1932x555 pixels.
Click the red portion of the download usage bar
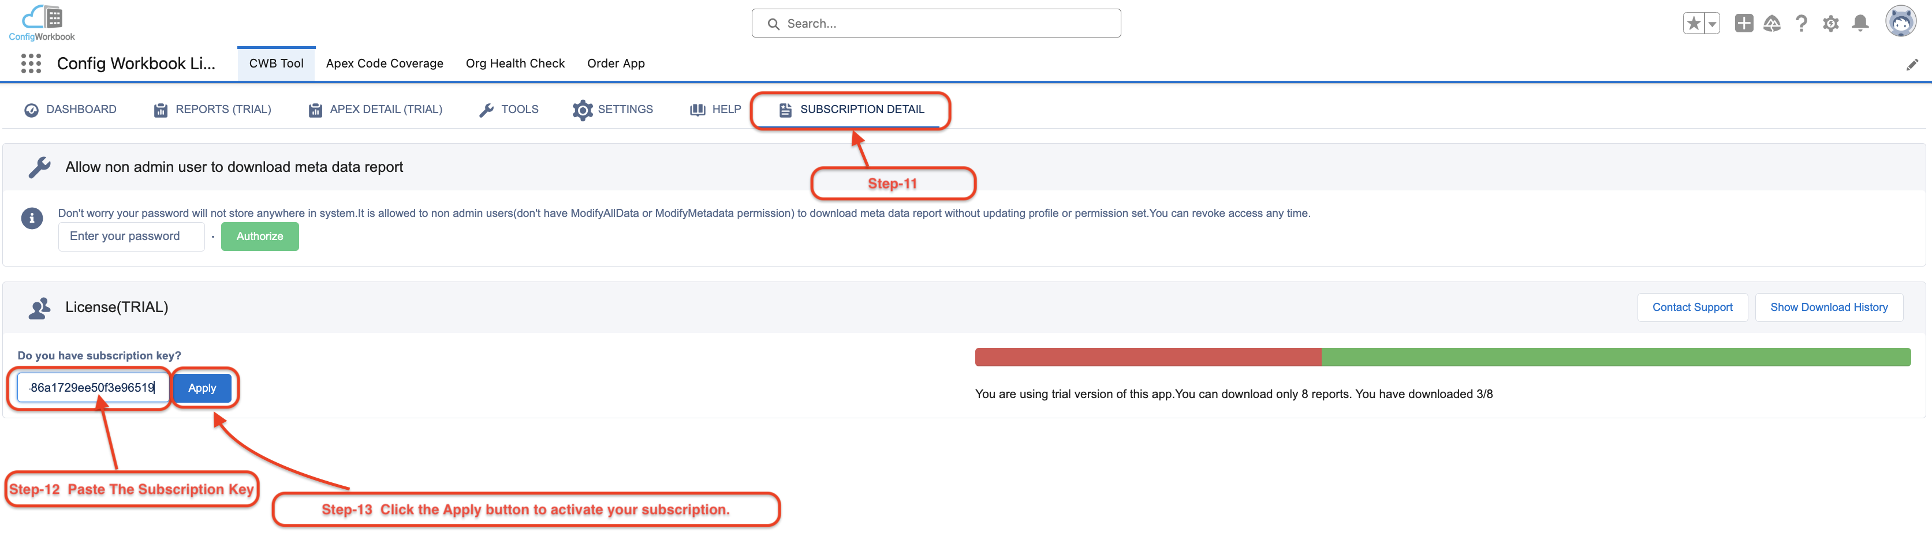click(1147, 357)
